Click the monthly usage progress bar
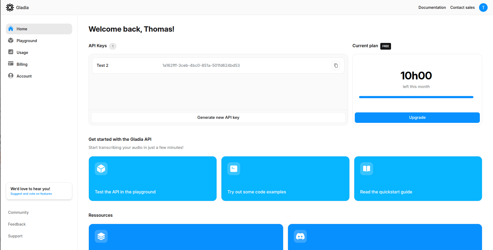The image size is (493, 250). click(x=416, y=97)
